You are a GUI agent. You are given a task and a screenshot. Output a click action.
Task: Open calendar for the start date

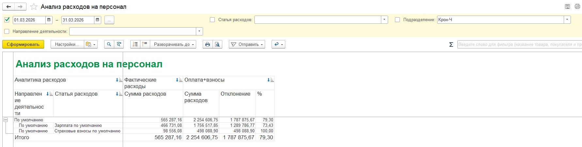pos(49,20)
